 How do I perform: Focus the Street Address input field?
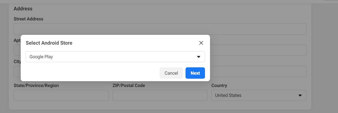160,29
